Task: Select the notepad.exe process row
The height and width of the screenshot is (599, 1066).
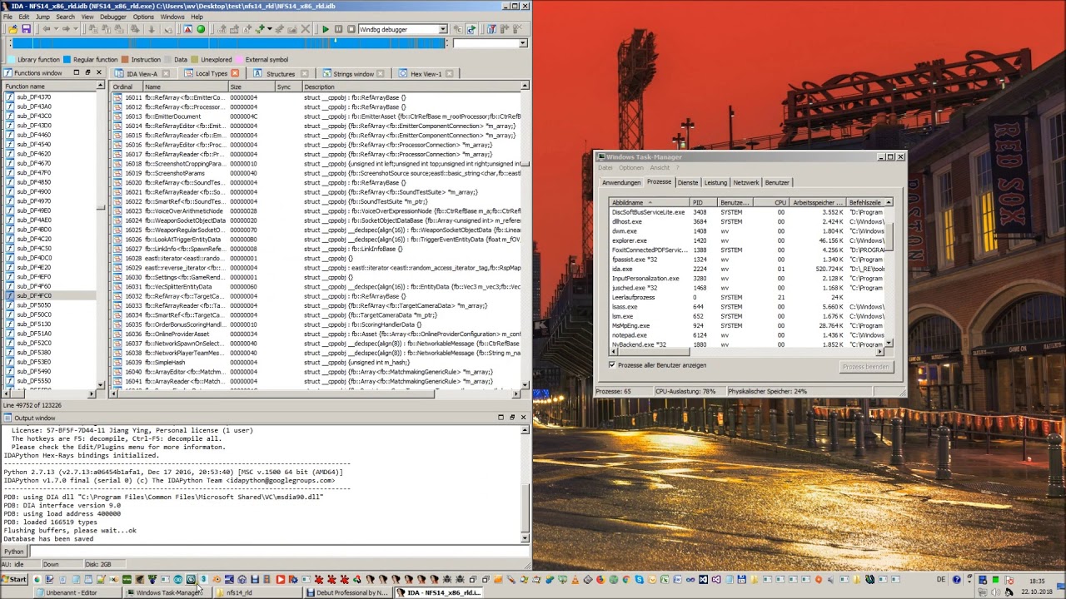Action: (747, 335)
